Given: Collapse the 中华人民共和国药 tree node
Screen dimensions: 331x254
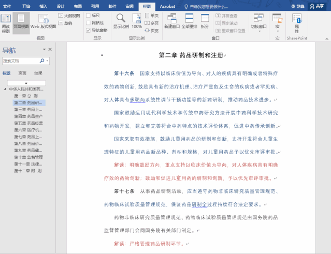Looking at the screenshot, I should pos(5,89).
